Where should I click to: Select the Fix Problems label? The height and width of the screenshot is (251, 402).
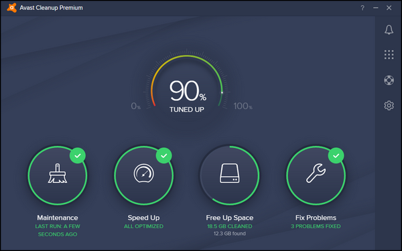(316, 218)
